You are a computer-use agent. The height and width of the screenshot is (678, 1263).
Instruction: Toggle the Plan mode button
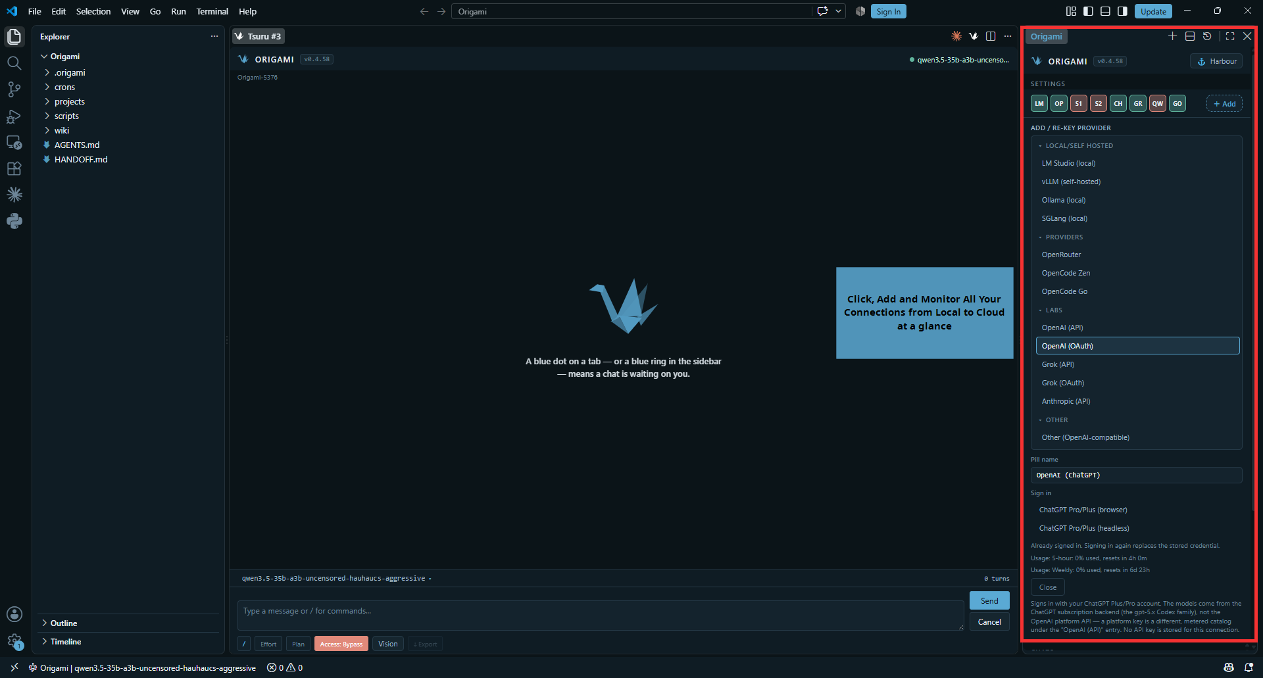tap(298, 644)
